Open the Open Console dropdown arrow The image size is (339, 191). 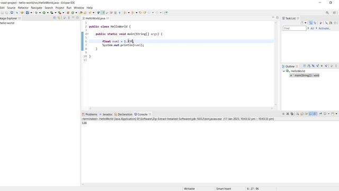336,114
